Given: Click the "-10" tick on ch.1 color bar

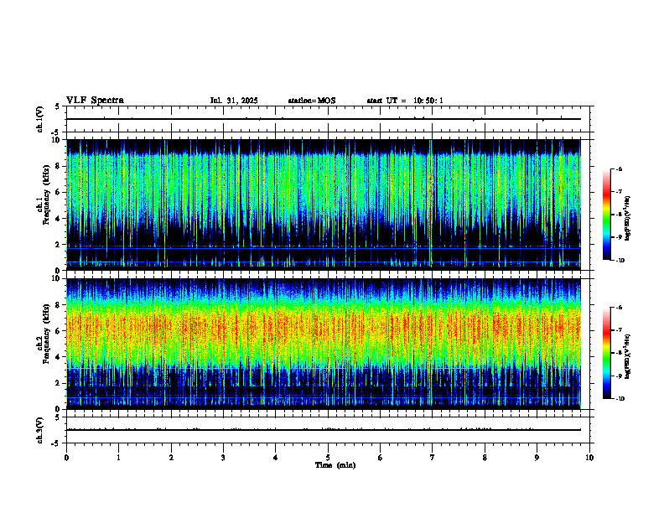Looking at the screenshot, I should pos(620,261).
